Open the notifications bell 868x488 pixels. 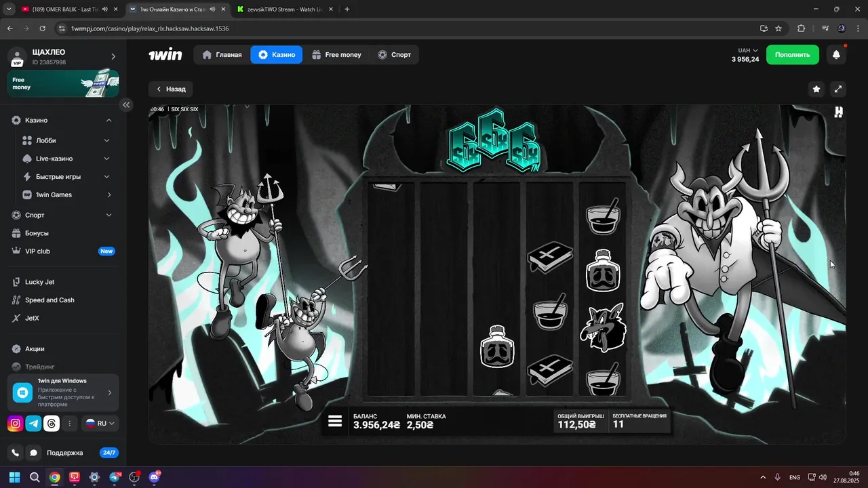coord(836,55)
